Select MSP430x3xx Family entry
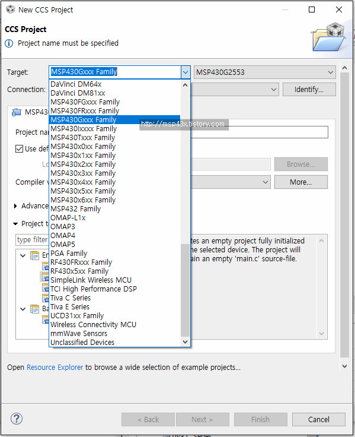The image size is (355, 437). coord(114,173)
